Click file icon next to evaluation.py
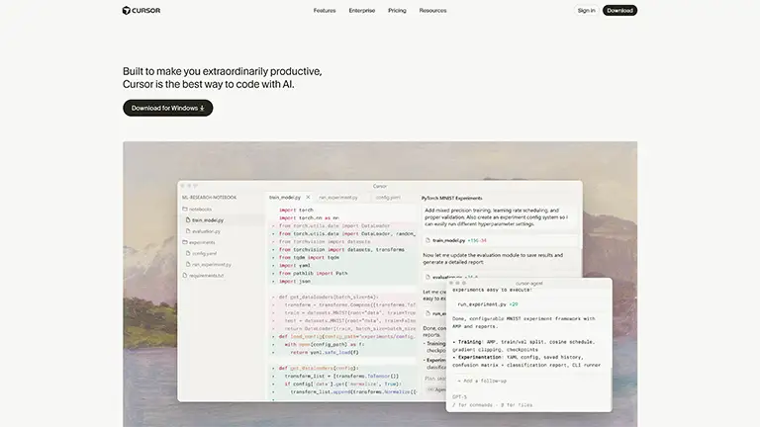Image resolution: width=760 pixels, height=427 pixels. pyautogui.click(x=188, y=231)
